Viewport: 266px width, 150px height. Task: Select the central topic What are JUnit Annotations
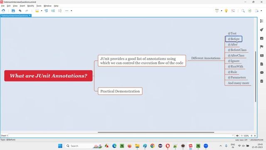(x=48, y=76)
